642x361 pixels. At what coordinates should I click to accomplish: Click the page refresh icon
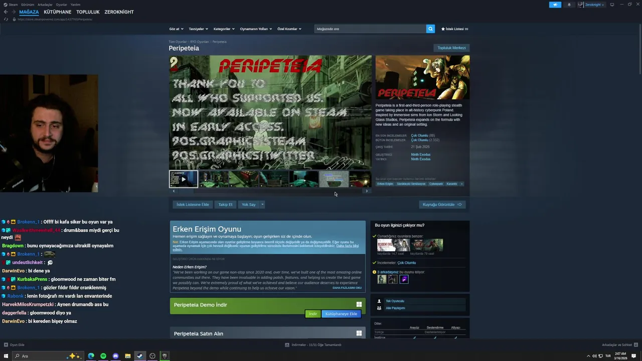click(x=6, y=19)
